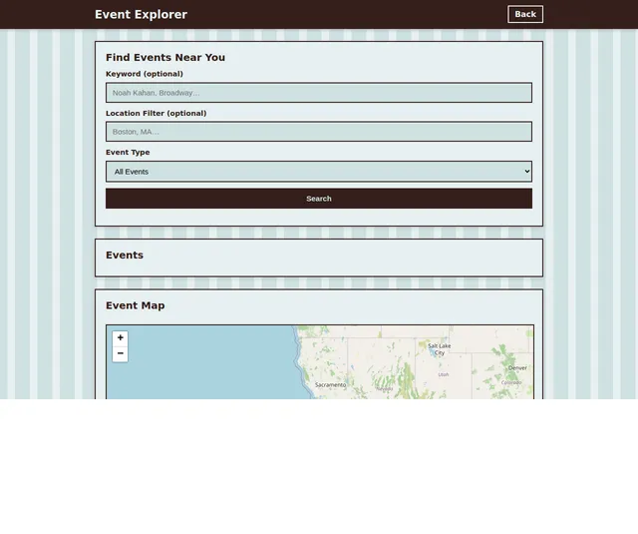Zoom in on the event map

[x=120, y=338]
